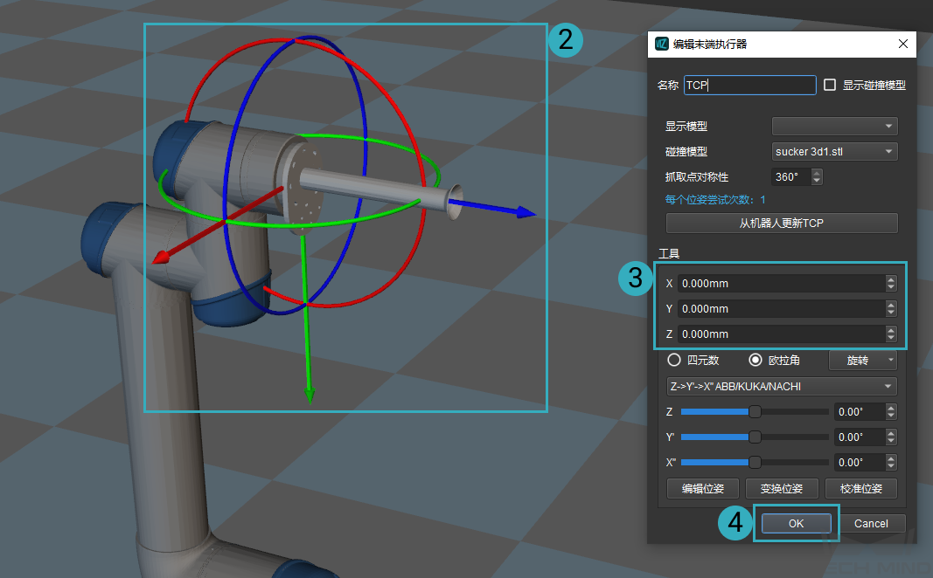This screenshot has height=578, width=933.
Task: Enable the 显示碰撞模型 checkbox
Action: (830, 85)
